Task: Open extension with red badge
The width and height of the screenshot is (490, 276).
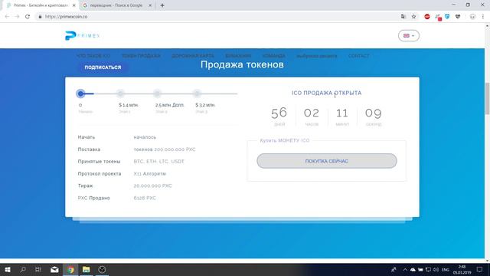Action: point(438,17)
